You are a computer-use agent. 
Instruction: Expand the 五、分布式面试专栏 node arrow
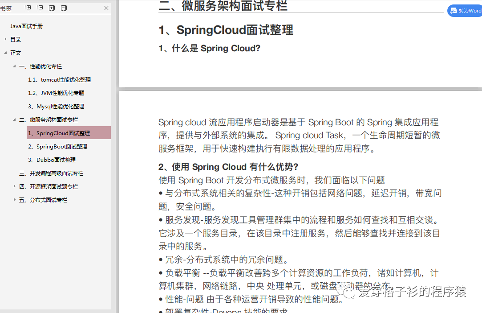[14, 200]
